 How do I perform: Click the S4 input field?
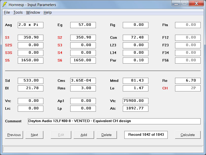coord(83,53)
